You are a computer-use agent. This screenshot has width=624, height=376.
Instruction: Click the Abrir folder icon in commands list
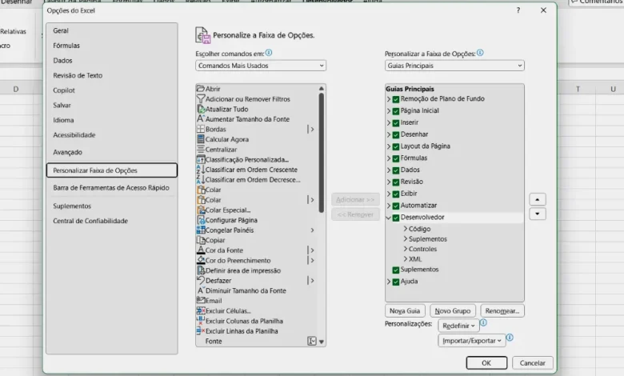point(200,89)
